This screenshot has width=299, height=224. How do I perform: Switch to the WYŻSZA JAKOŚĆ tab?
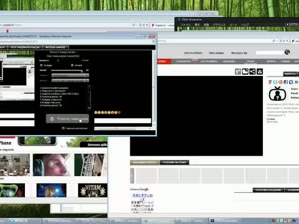tap(55, 47)
